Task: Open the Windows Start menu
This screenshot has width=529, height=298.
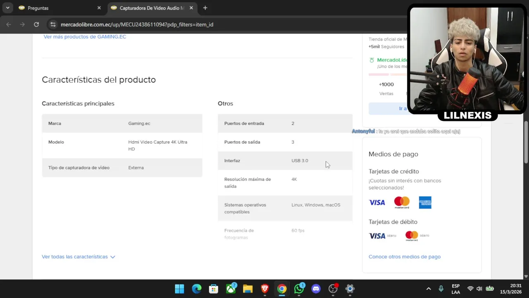Action: [179, 289]
